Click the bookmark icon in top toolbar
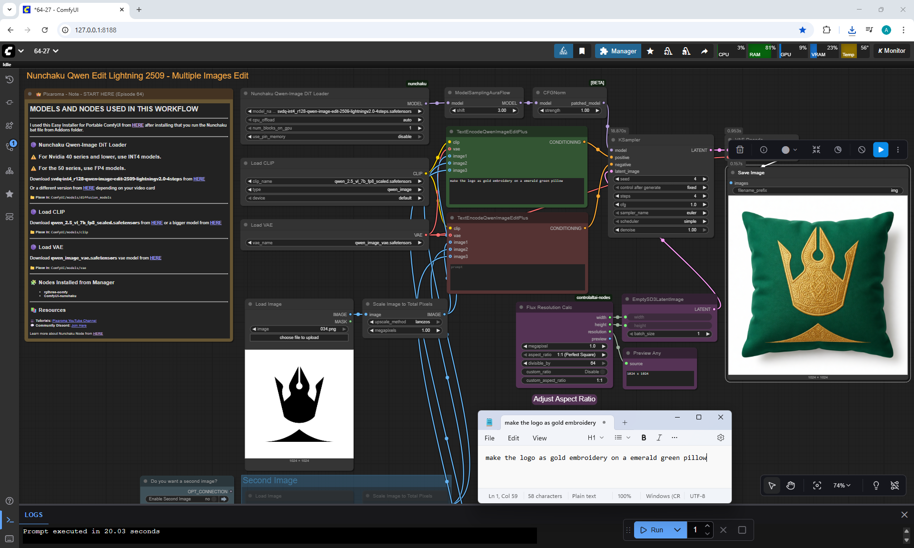The image size is (914, 548). pyautogui.click(x=582, y=51)
